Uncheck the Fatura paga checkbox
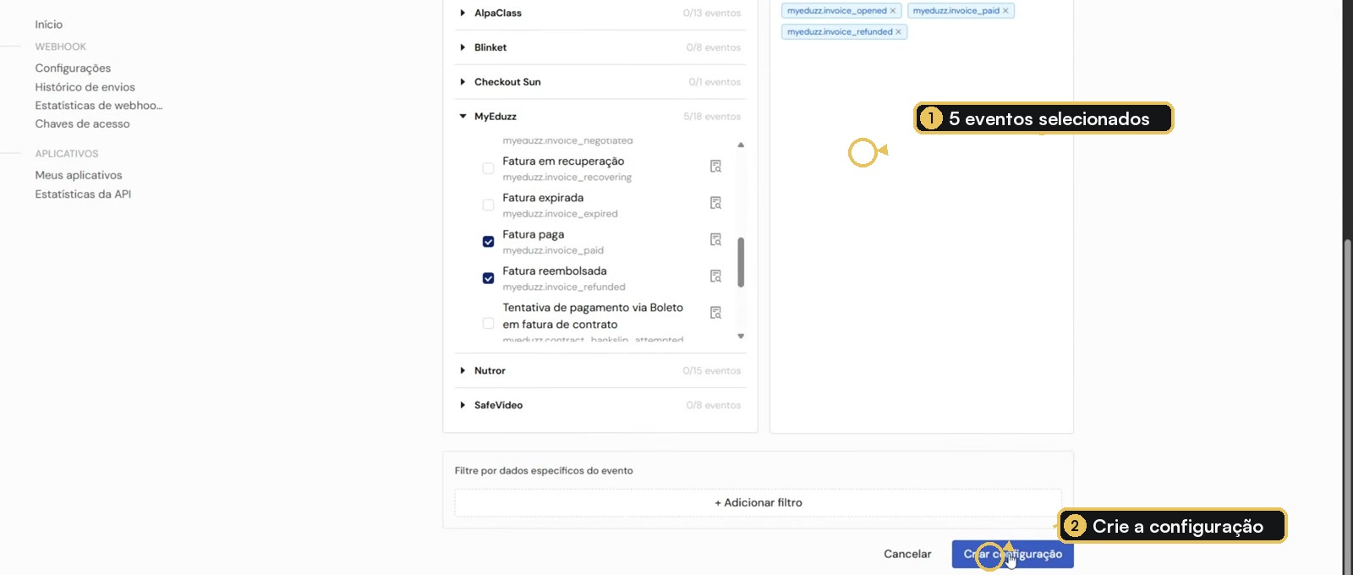This screenshot has width=1353, height=575. [488, 242]
